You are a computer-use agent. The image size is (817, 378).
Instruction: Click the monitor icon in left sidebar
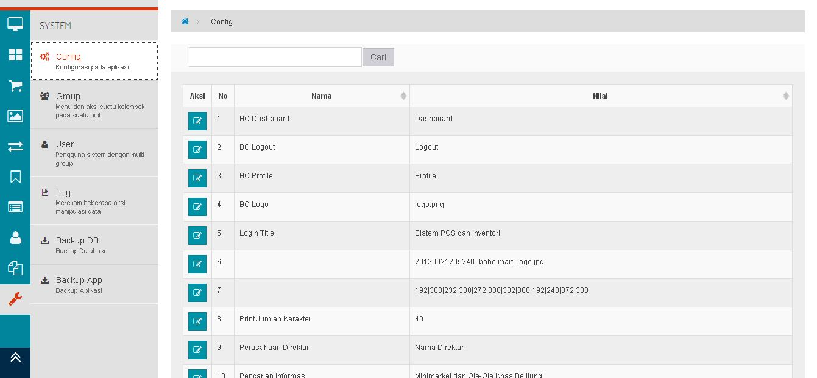15,24
